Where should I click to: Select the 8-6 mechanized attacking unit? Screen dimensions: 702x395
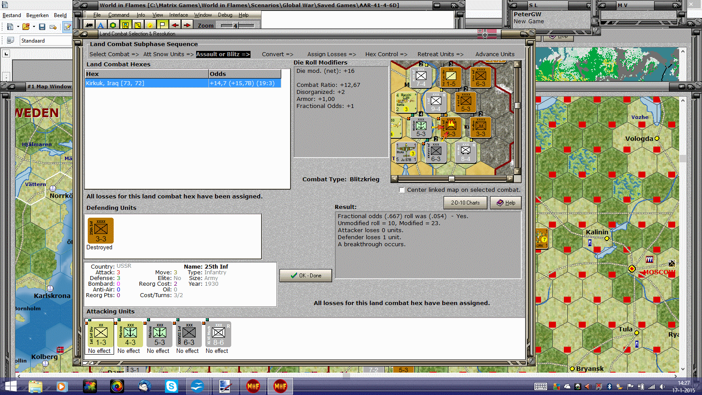pyautogui.click(x=218, y=334)
